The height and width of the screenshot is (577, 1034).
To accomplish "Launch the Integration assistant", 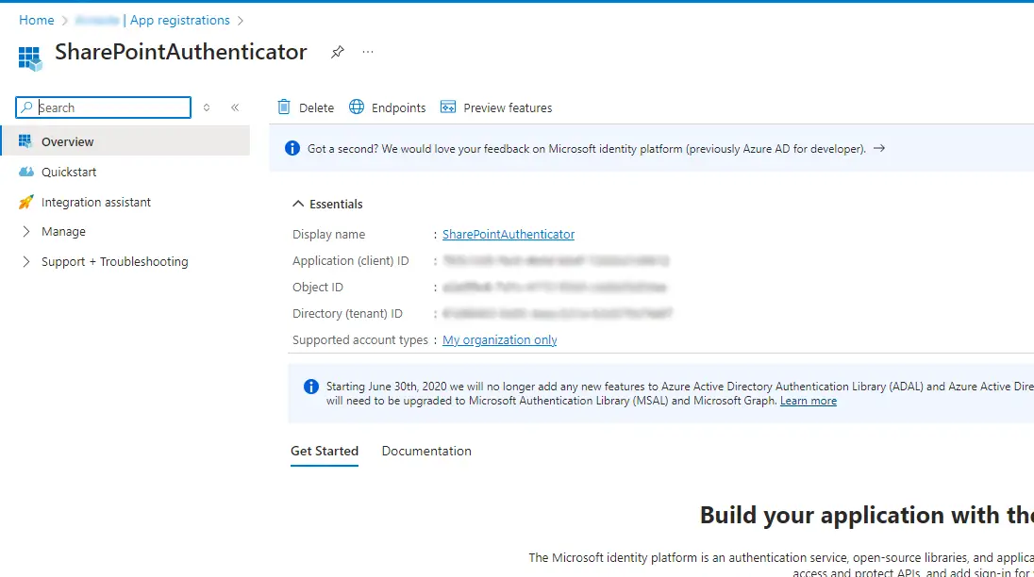I will coord(97,202).
